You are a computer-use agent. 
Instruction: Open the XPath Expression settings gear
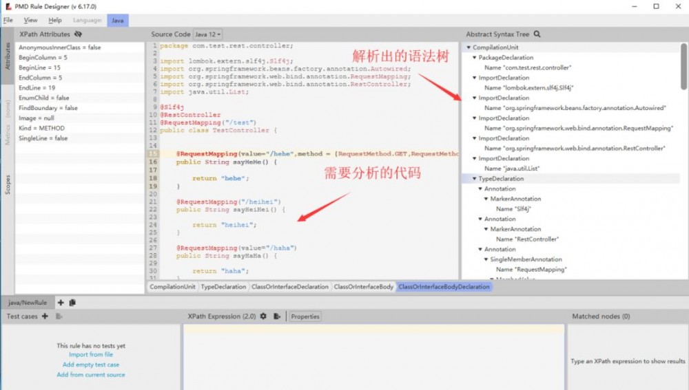[263, 316]
